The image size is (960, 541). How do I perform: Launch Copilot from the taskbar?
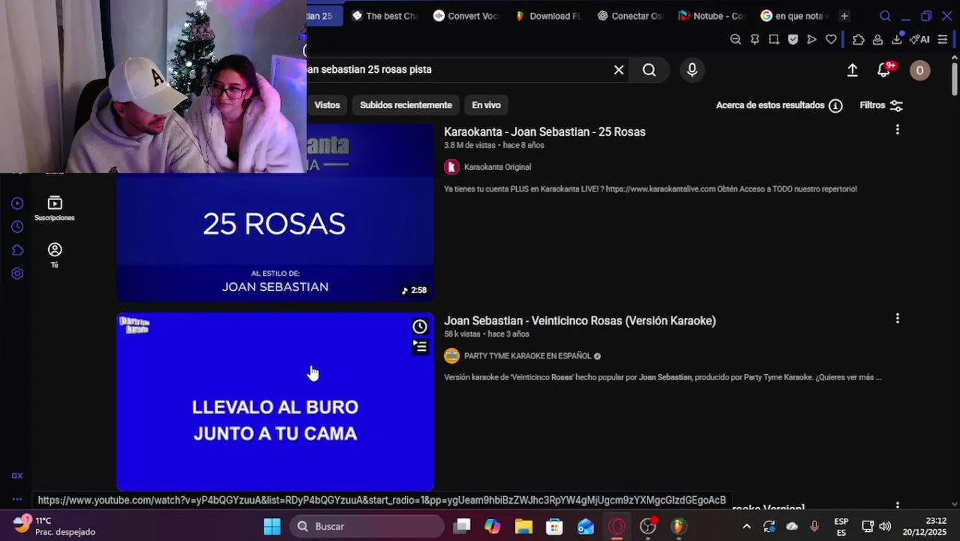(x=493, y=527)
